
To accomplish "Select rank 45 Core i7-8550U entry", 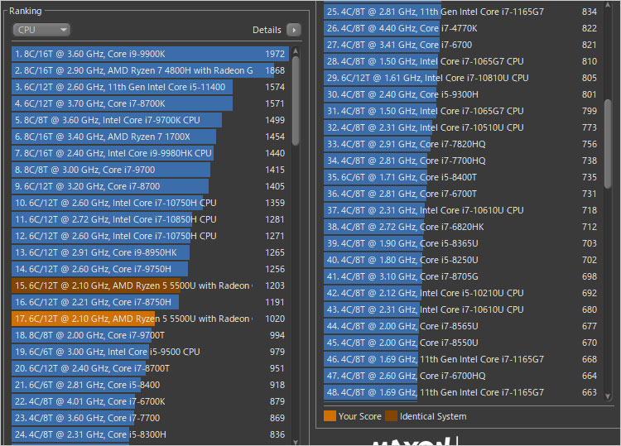I will [x=462, y=343].
